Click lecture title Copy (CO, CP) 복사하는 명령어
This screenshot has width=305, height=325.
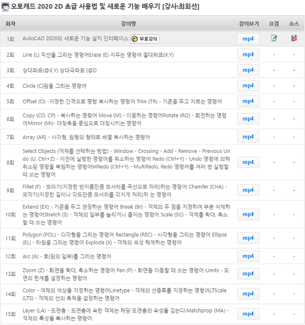pos(125,119)
